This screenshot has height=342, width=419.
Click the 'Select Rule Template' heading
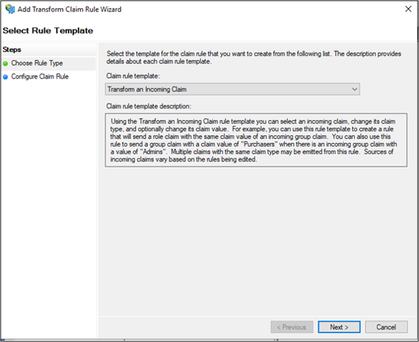(x=48, y=30)
